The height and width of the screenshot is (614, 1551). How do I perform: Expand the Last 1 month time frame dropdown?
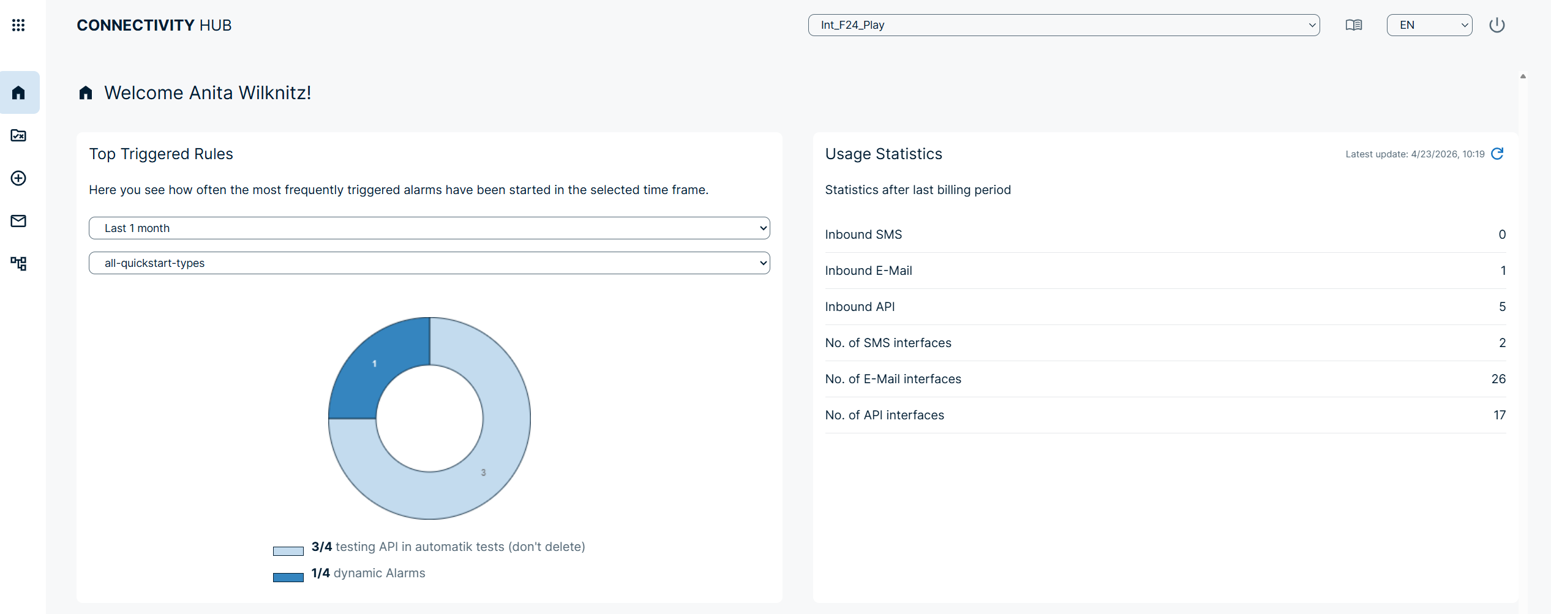coord(429,228)
